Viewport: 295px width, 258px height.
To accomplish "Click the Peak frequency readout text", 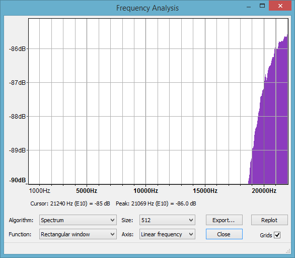I will click(x=156, y=203).
